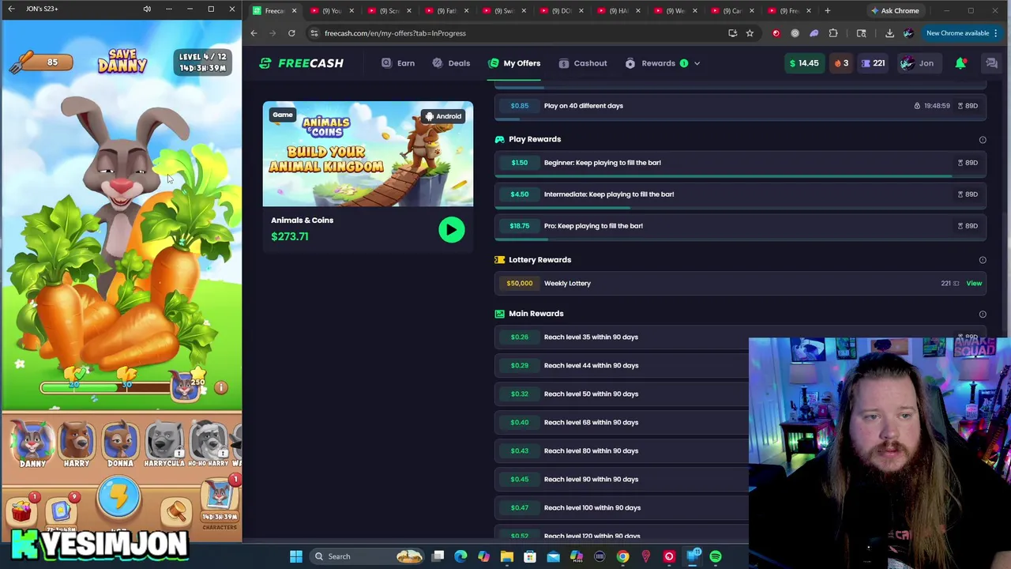Select Donna the deer character
Image resolution: width=1011 pixels, height=569 pixels.
pos(120,445)
